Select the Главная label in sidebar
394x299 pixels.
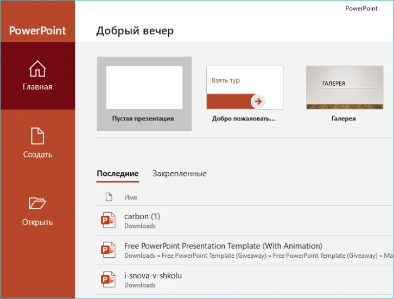[37, 87]
